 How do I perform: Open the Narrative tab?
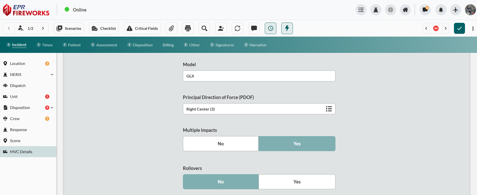258,45
